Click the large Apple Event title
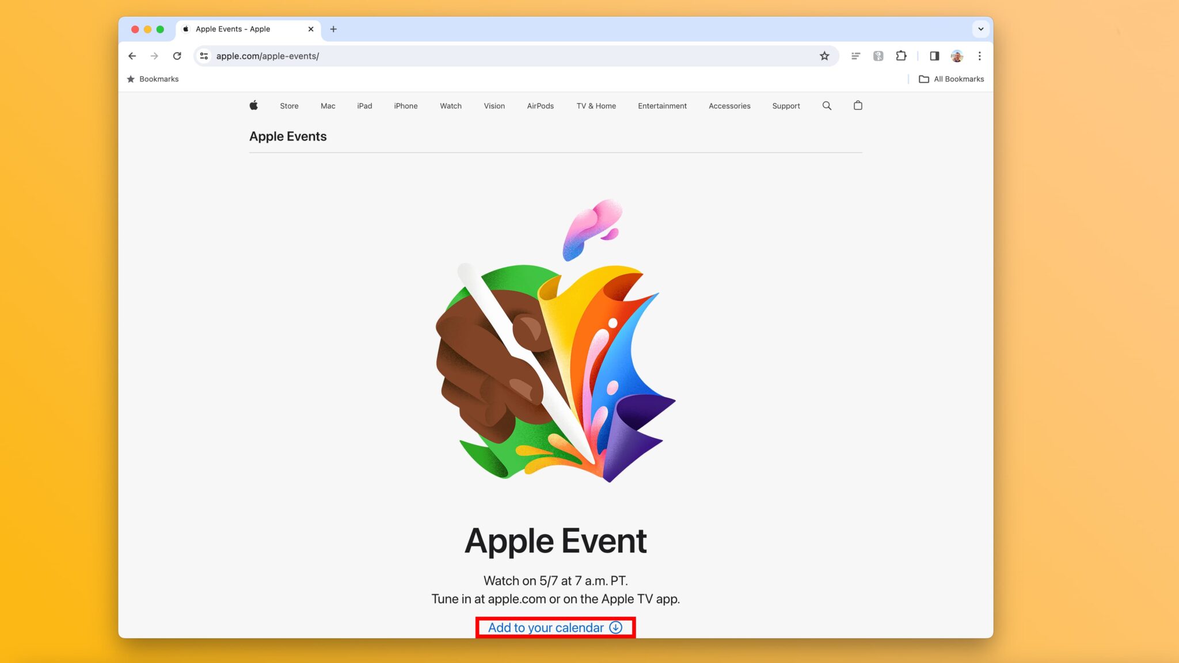 tap(556, 541)
